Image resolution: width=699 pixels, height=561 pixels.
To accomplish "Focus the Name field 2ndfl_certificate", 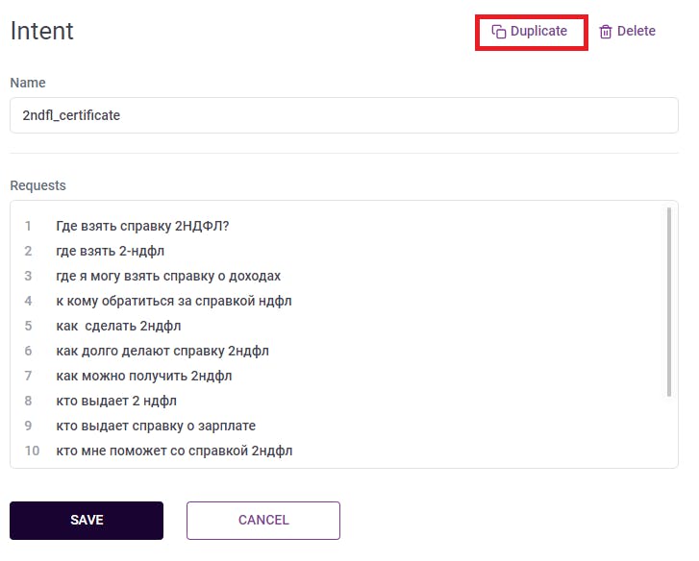I will 344,115.
